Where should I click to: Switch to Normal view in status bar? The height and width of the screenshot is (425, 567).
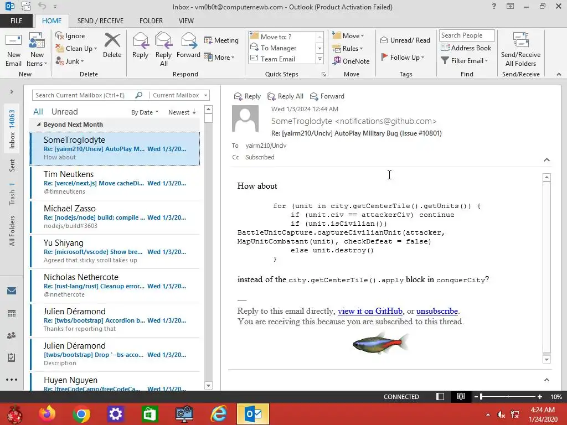tap(440, 396)
